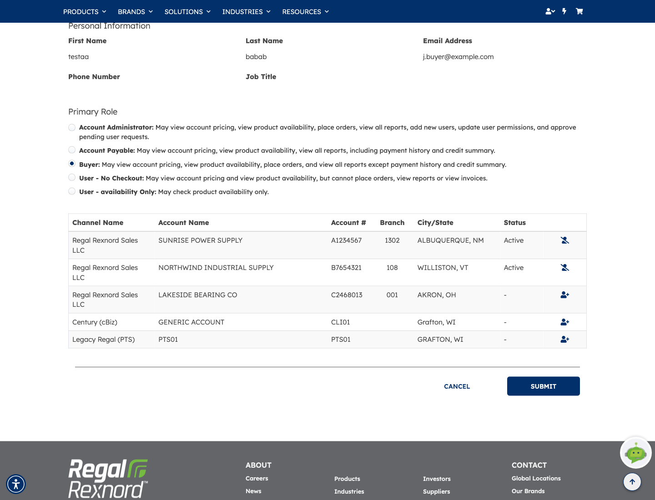Image resolution: width=655 pixels, height=500 pixels.
Task: Open the Suppliers footer link
Action: tap(437, 491)
